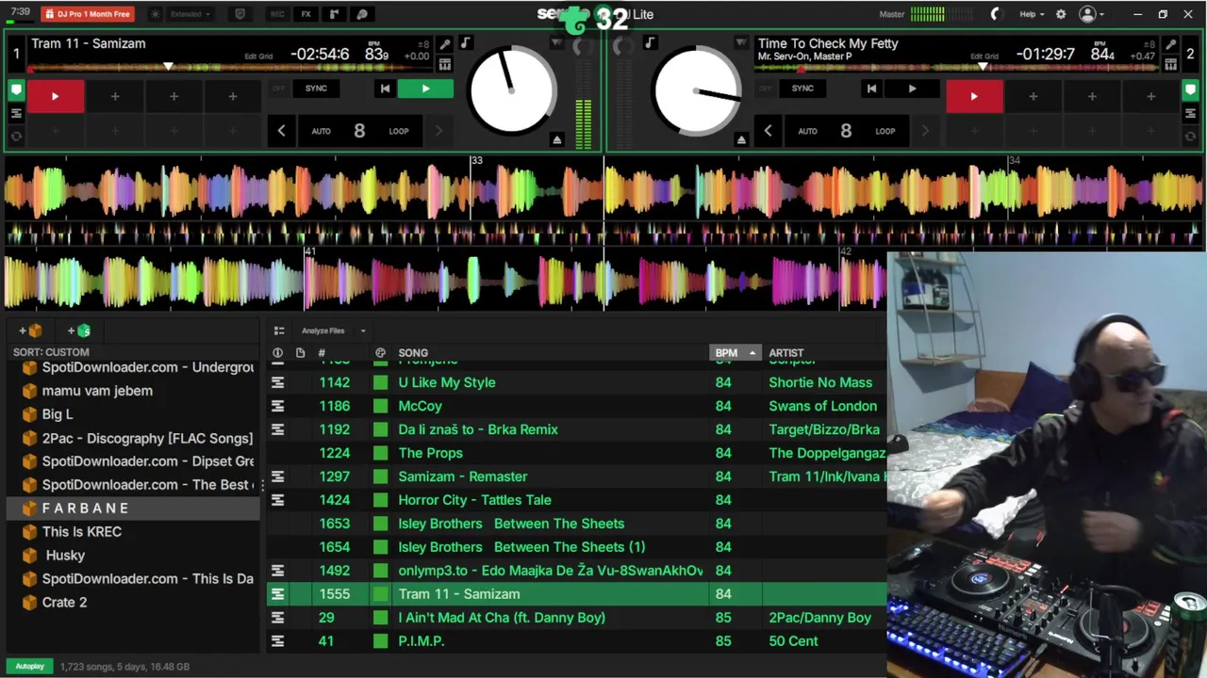Open the Help menu
Viewport: 1207px width, 678px height.
(1032, 14)
